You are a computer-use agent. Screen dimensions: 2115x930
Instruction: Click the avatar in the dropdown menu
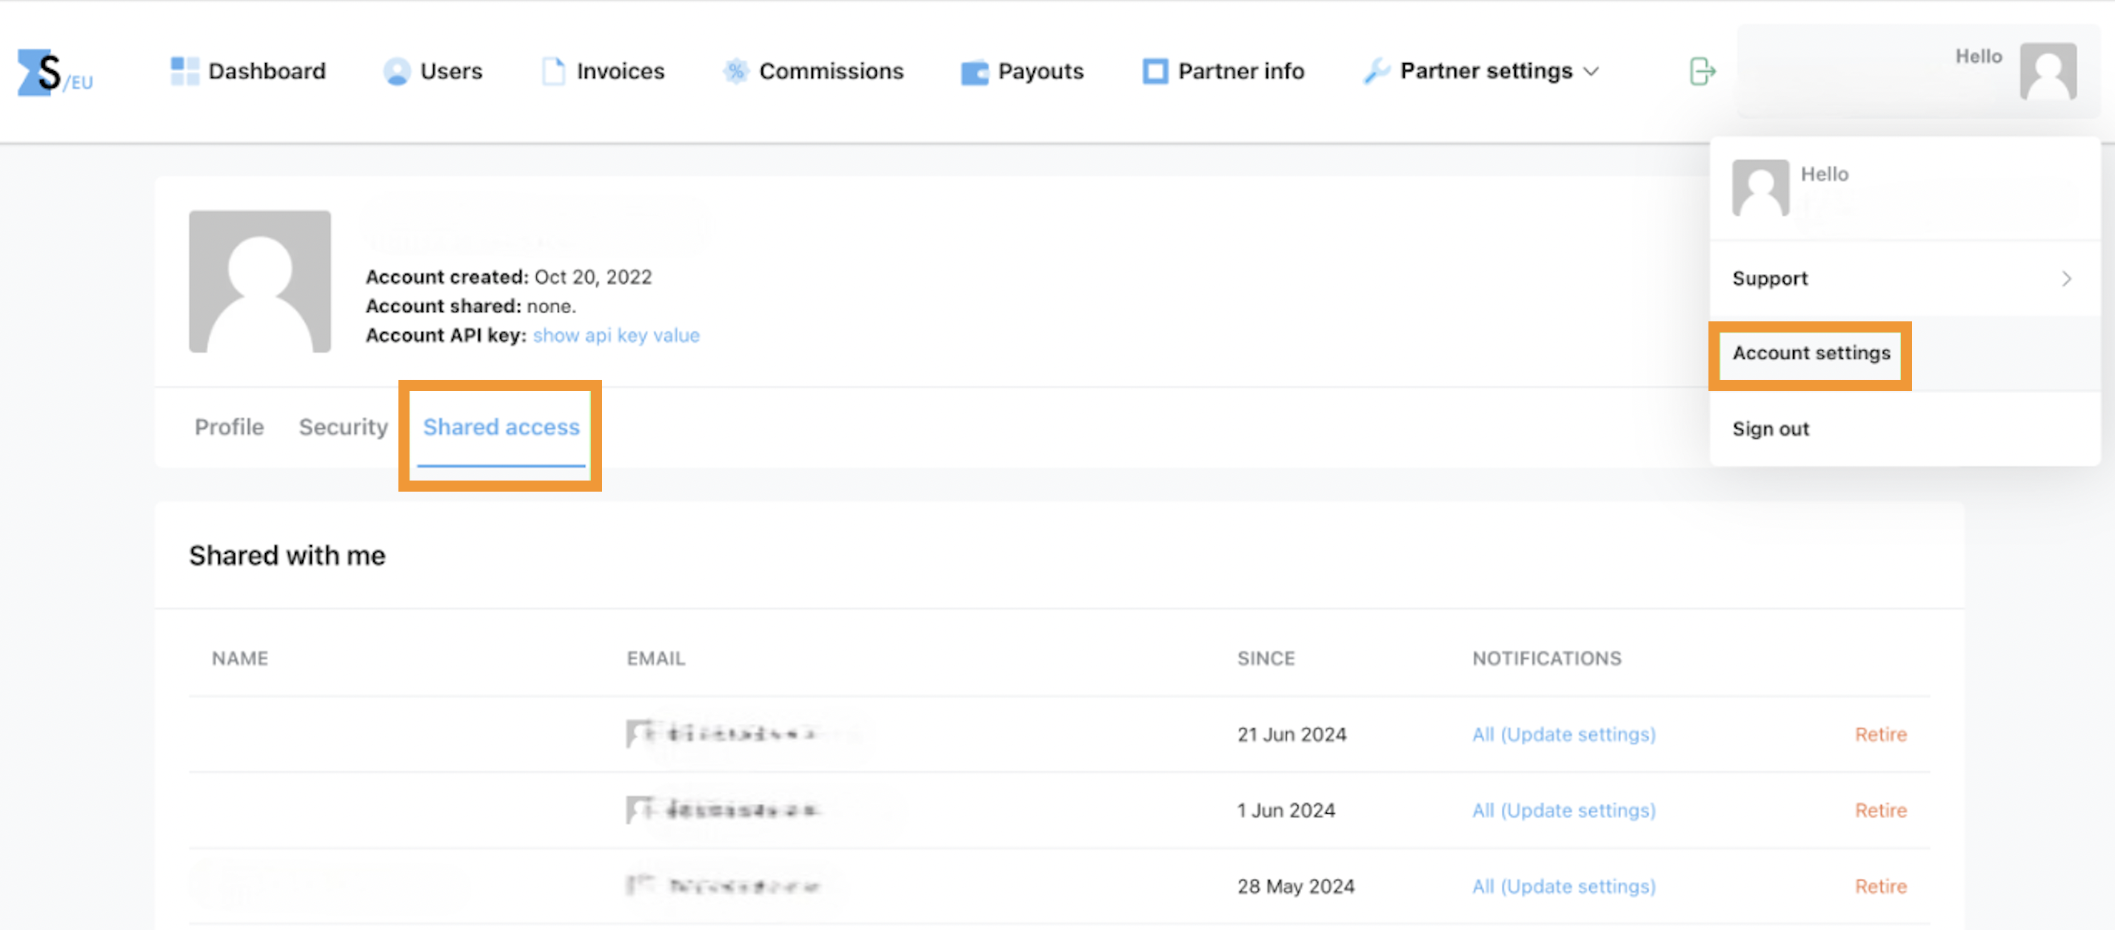click(x=1760, y=187)
